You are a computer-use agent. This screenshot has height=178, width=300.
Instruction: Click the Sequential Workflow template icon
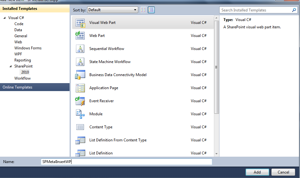click(80, 49)
